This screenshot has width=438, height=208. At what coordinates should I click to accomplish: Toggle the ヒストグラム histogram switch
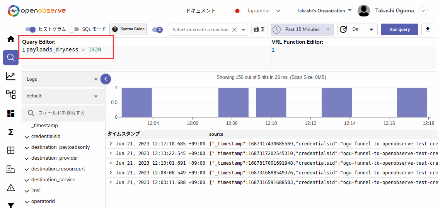(31, 29)
